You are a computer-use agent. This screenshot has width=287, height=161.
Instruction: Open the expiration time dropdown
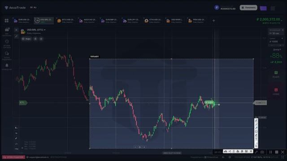276,32
